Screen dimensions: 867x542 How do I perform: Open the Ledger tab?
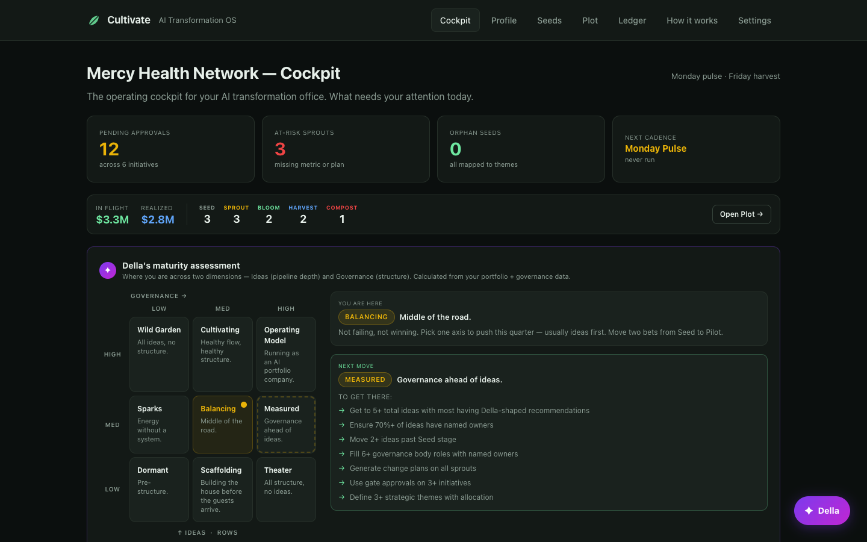[632, 20]
